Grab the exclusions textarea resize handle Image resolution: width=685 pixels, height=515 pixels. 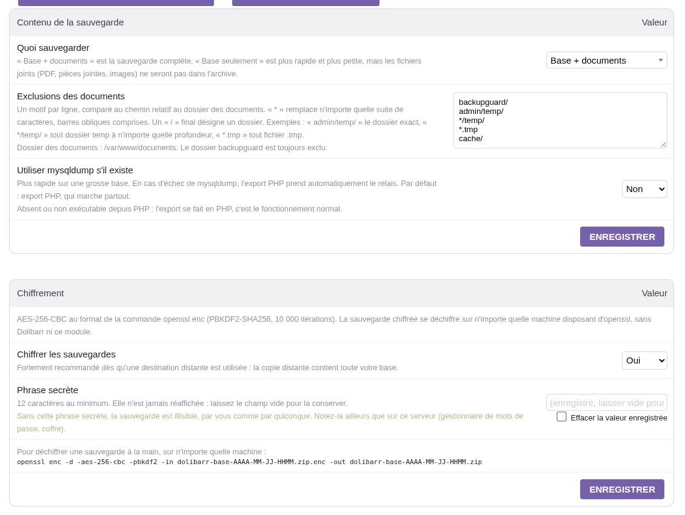tap(663, 145)
